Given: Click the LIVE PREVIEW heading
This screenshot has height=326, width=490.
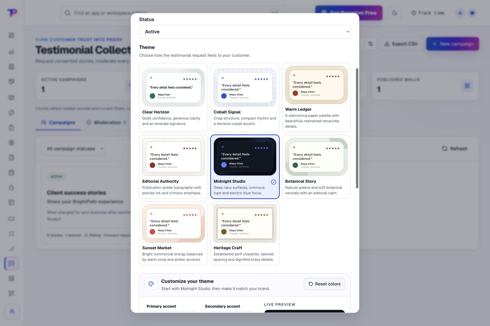Looking at the screenshot, I should coord(280,305).
